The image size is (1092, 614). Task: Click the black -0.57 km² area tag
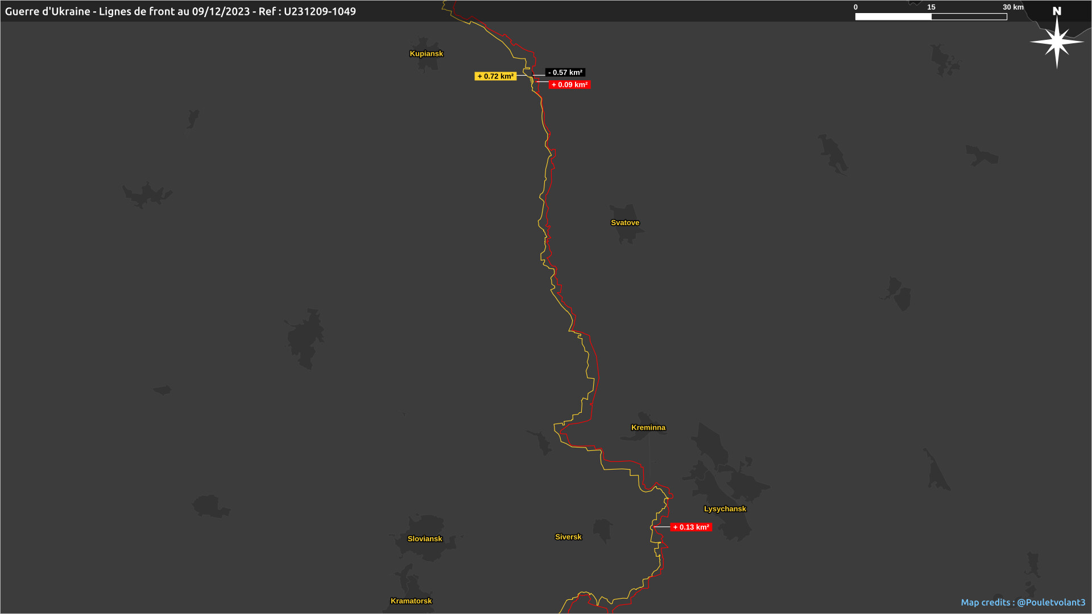(565, 73)
